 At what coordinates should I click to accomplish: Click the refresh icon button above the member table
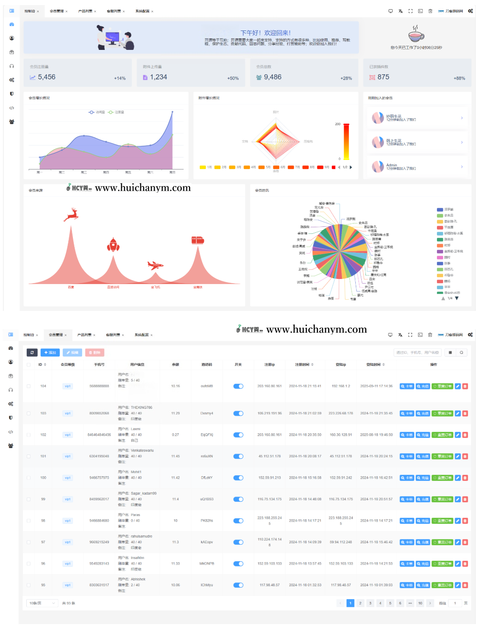coord(32,352)
